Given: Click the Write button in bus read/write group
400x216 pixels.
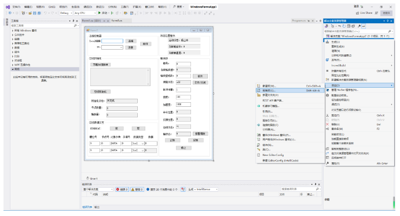Looking at the screenshot, I should click(x=138, y=128).
